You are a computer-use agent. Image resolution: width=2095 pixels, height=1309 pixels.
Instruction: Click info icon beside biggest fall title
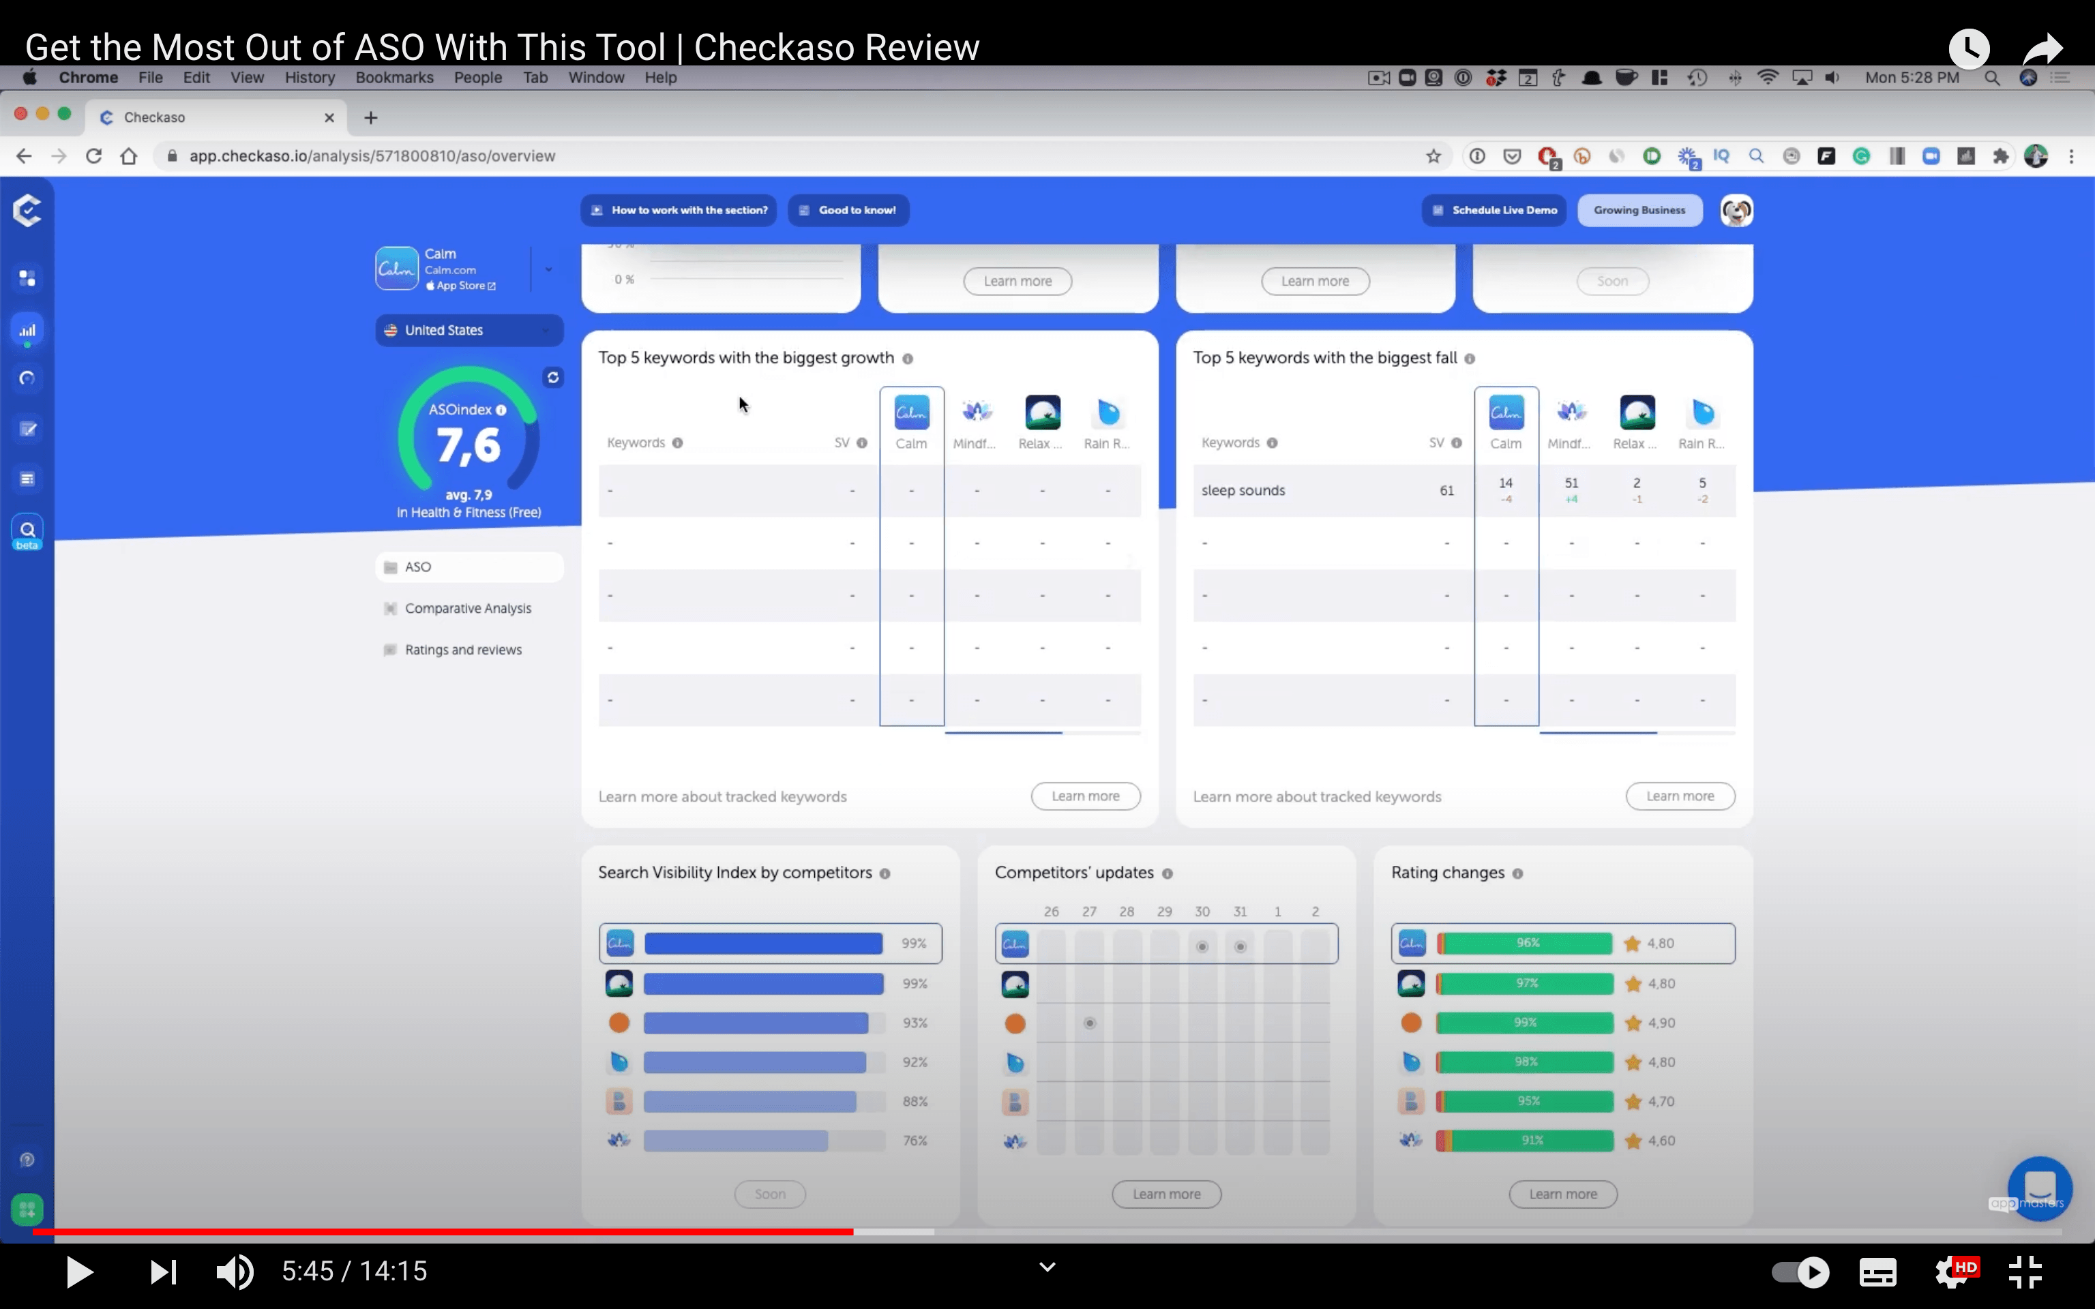click(x=1469, y=359)
